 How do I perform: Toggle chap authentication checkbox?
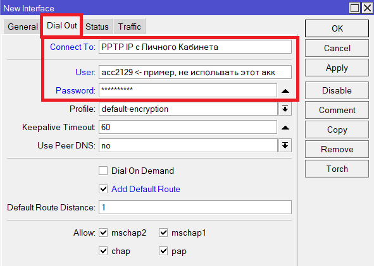click(x=103, y=251)
